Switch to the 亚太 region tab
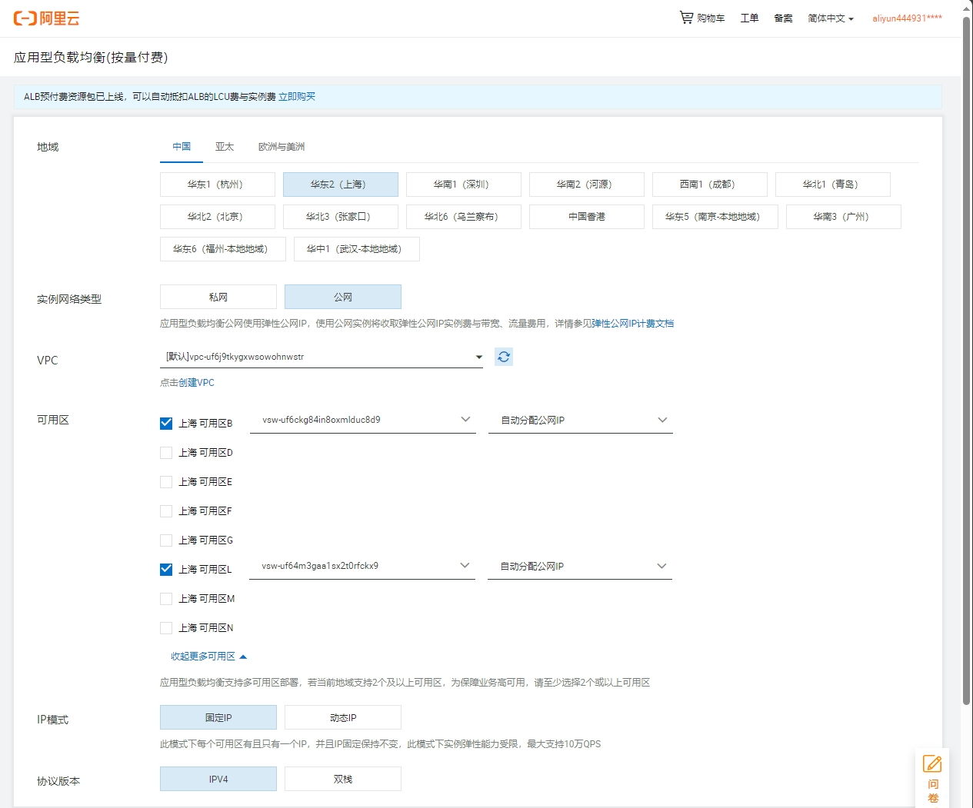This screenshot has width=973, height=808. pyautogui.click(x=225, y=147)
